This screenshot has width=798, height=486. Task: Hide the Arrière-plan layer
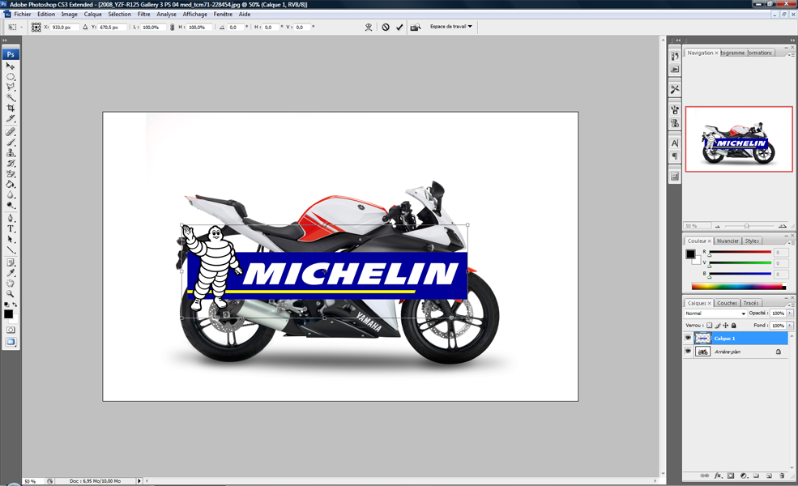pos(688,352)
